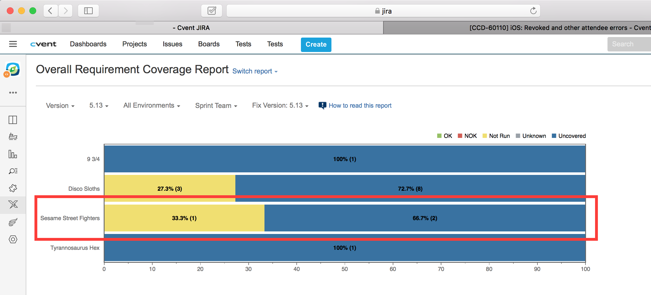Open the board columns sidebar icon
651x295 pixels.
[x=13, y=120]
